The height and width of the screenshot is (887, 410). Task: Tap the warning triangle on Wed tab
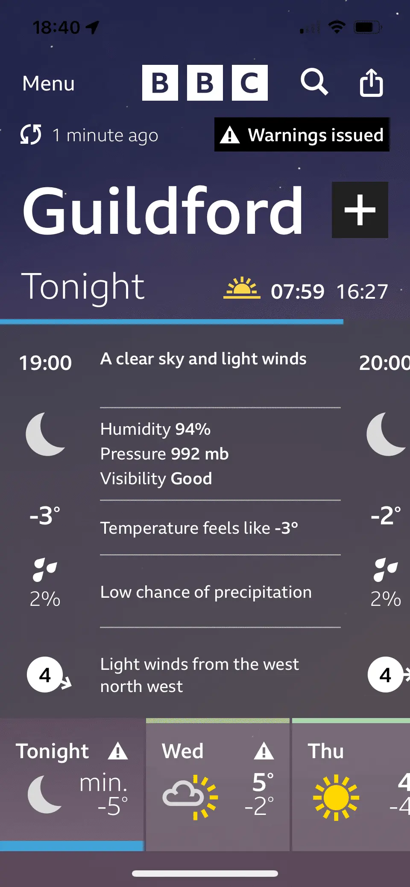pyautogui.click(x=264, y=751)
